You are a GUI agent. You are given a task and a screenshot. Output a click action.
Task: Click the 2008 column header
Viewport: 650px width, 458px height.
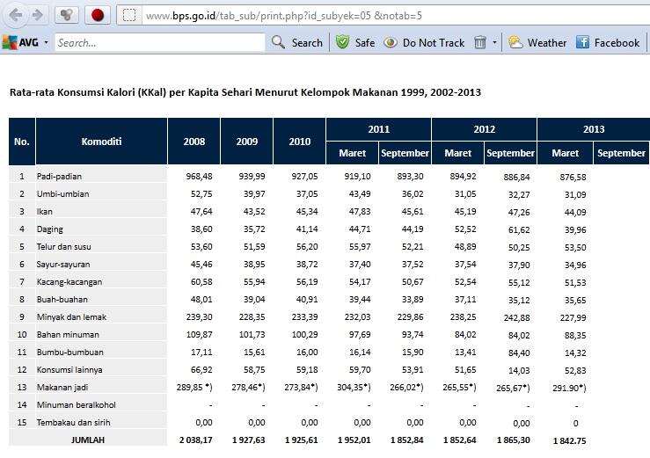coord(194,142)
